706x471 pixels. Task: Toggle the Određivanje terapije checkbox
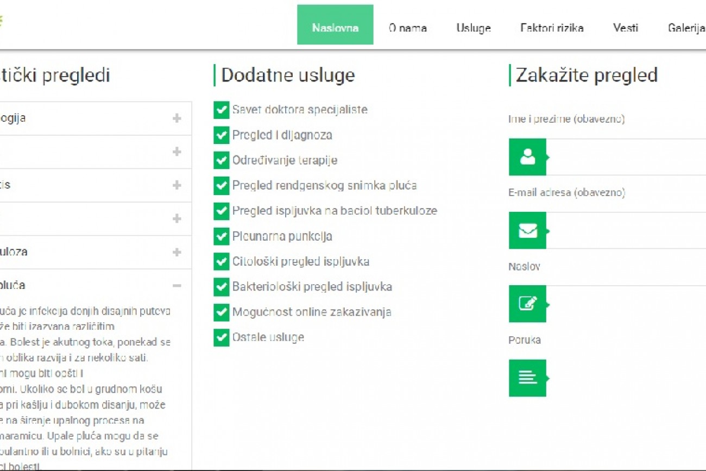point(222,160)
